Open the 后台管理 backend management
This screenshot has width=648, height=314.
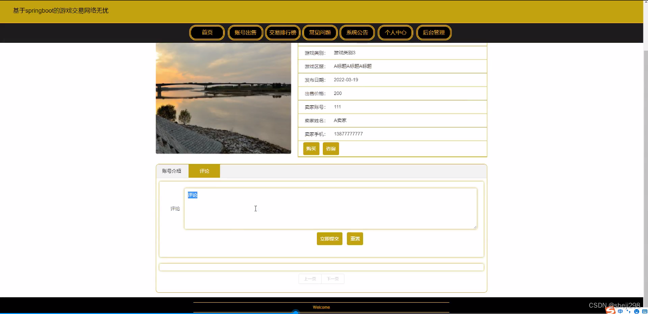coord(434,32)
